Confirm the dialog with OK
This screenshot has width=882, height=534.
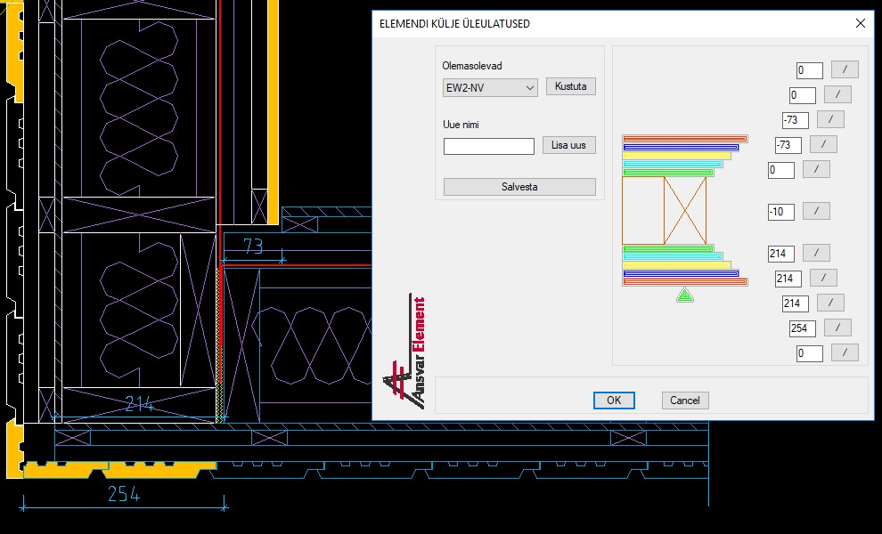click(614, 400)
